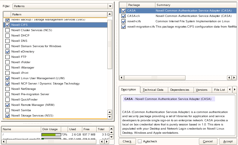Image resolution: width=238 pixels, height=145 pixels.
Task: Uncheck the novell-cifs package checkbox
Action: [123, 21]
